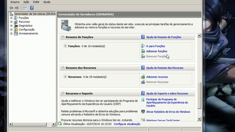The image size is (235, 132).
Task: Click the icon beside Ativar Relatório de Erros do Windows
Action: click(x=143, y=111)
